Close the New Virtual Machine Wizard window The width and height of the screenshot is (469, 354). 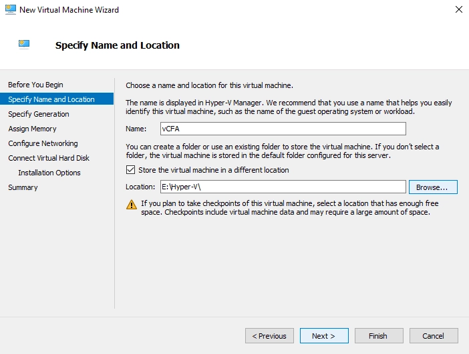[459, 9]
